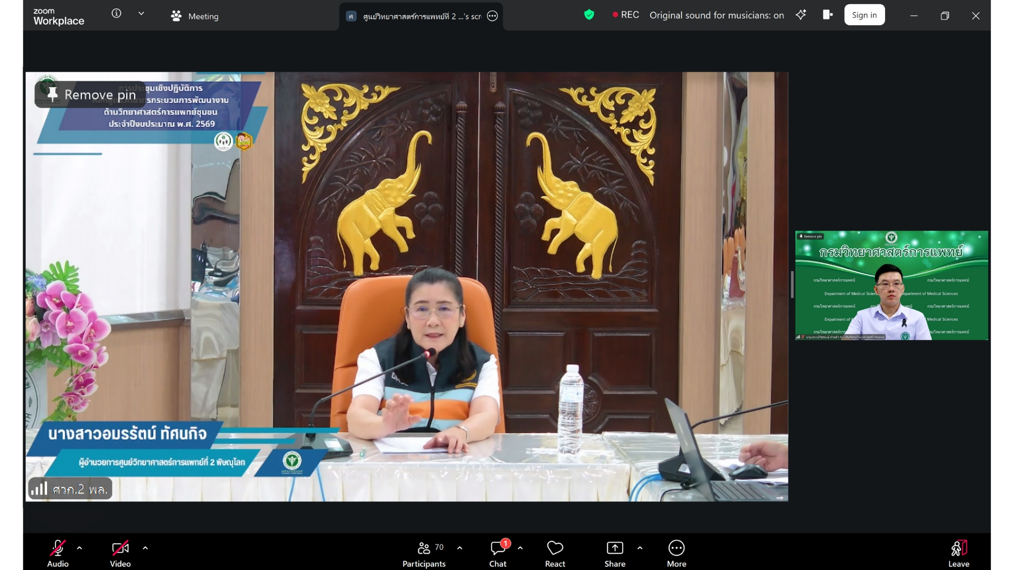Click the green encryption shield icon
The image size is (1014, 570).
[x=589, y=15]
